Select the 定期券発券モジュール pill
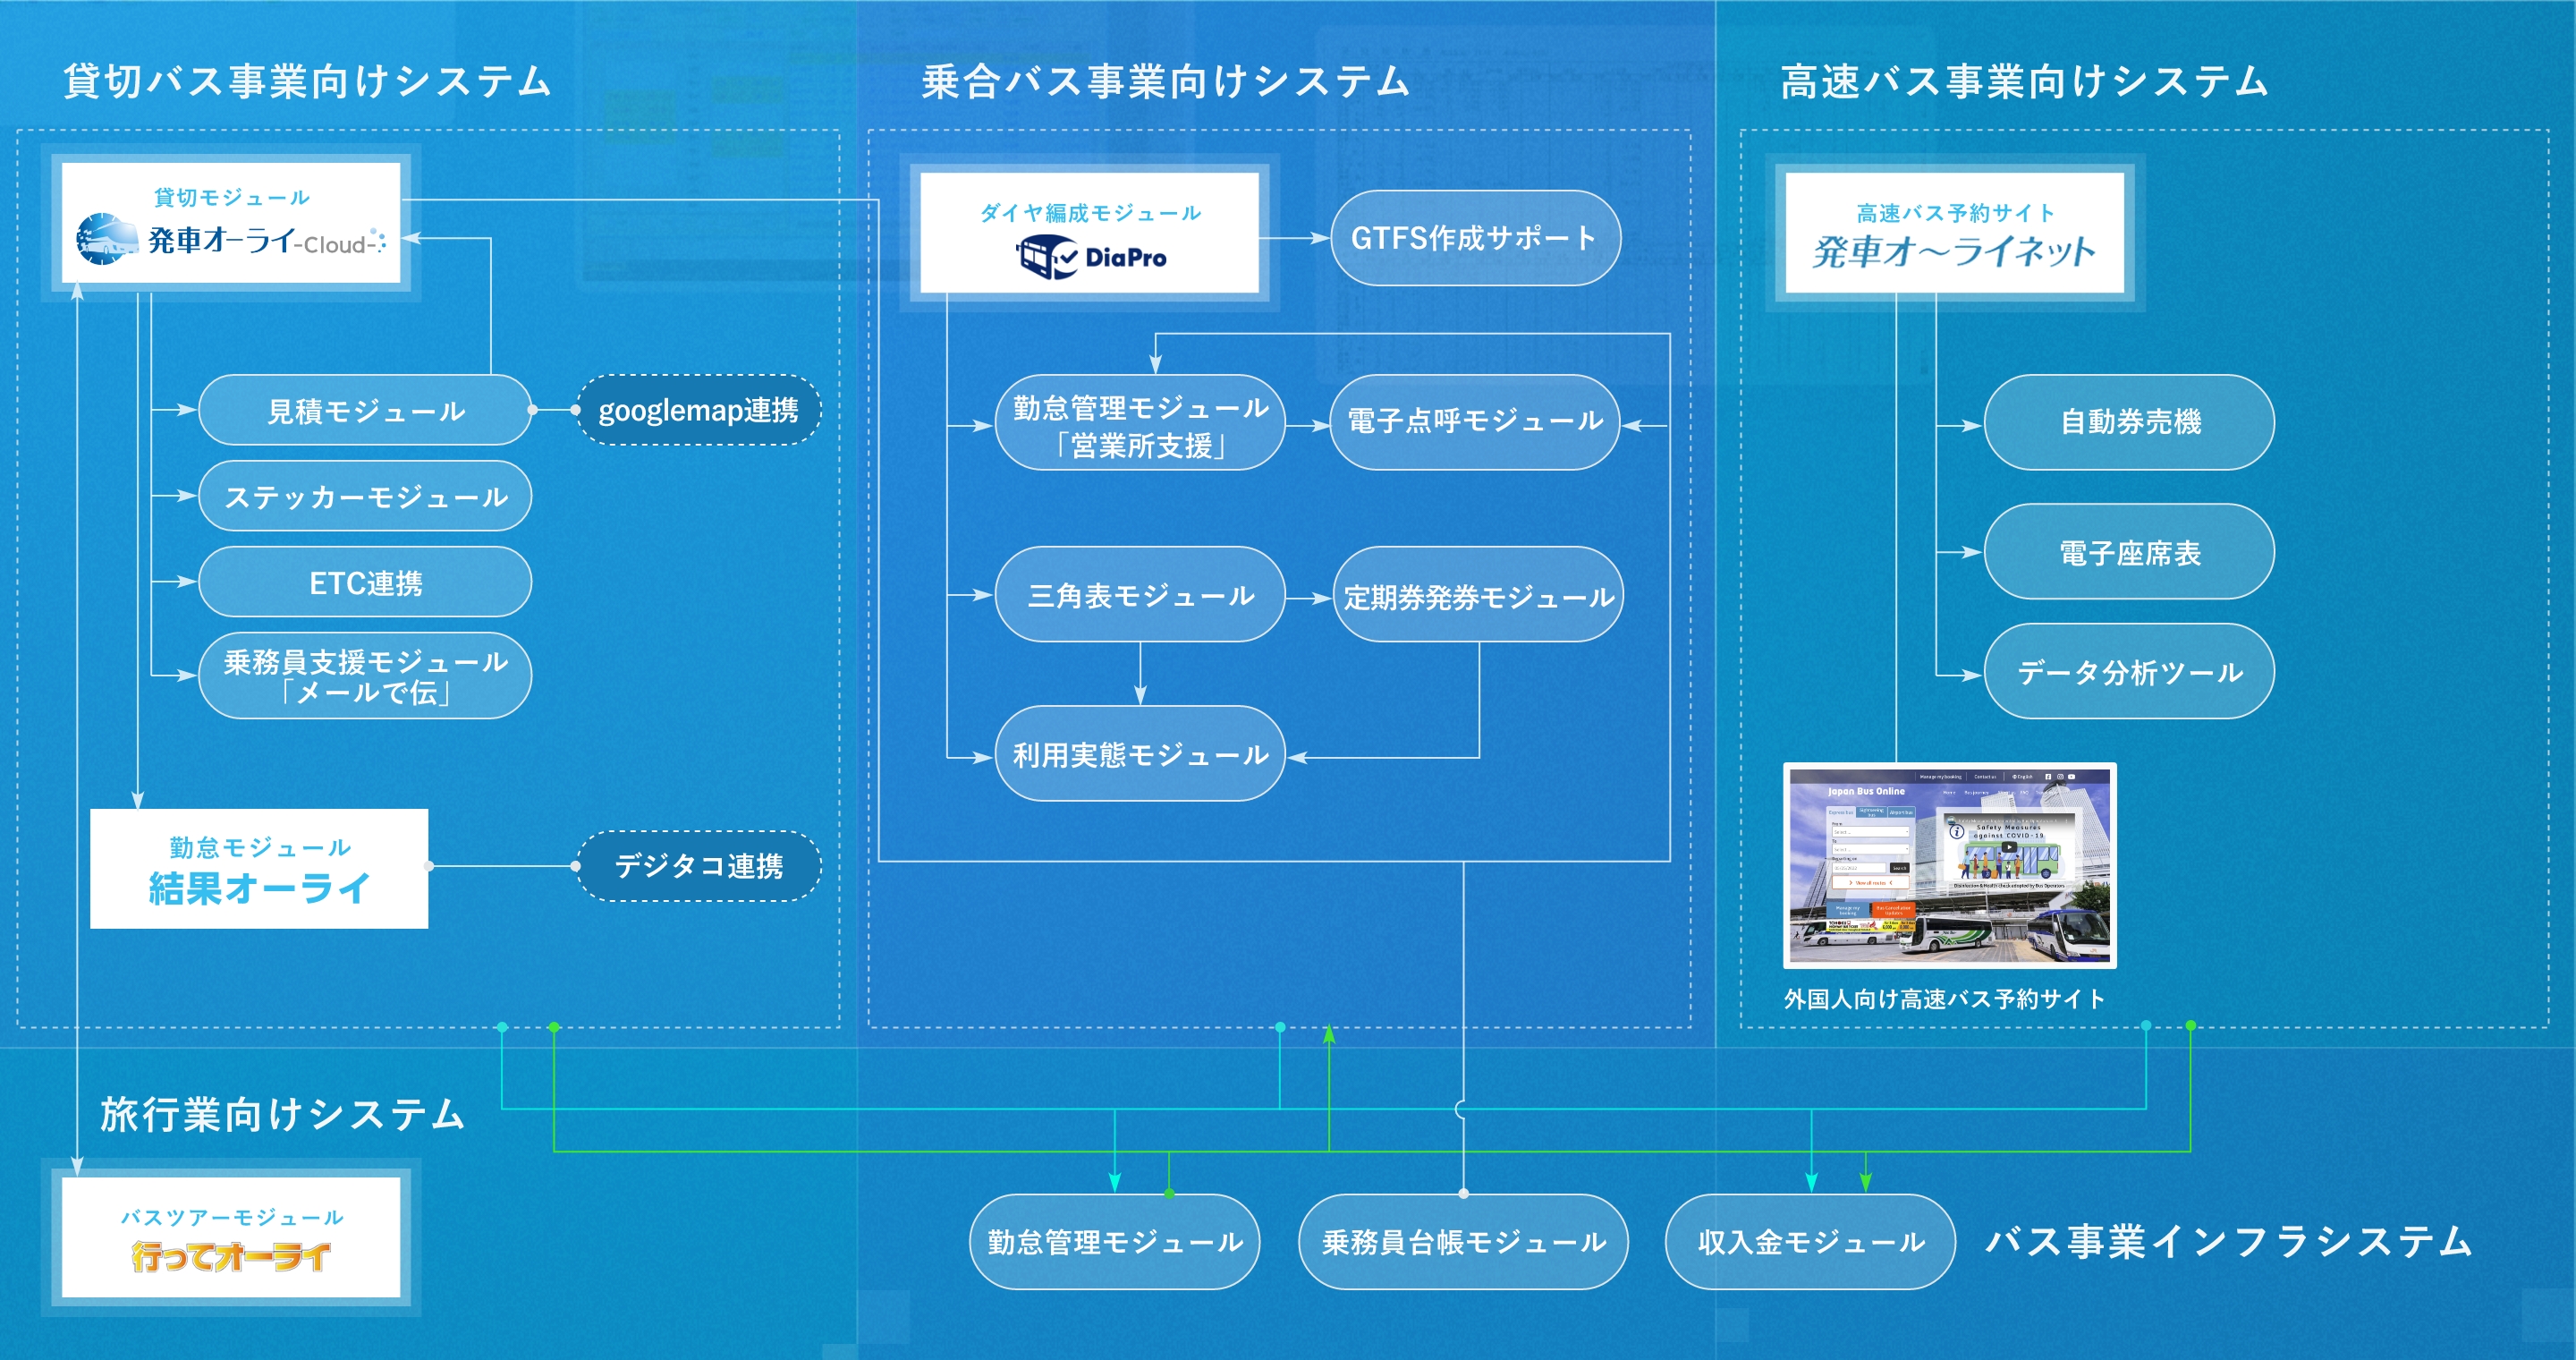The height and width of the screenshot is (1360, 2576). click(1478, 595)
